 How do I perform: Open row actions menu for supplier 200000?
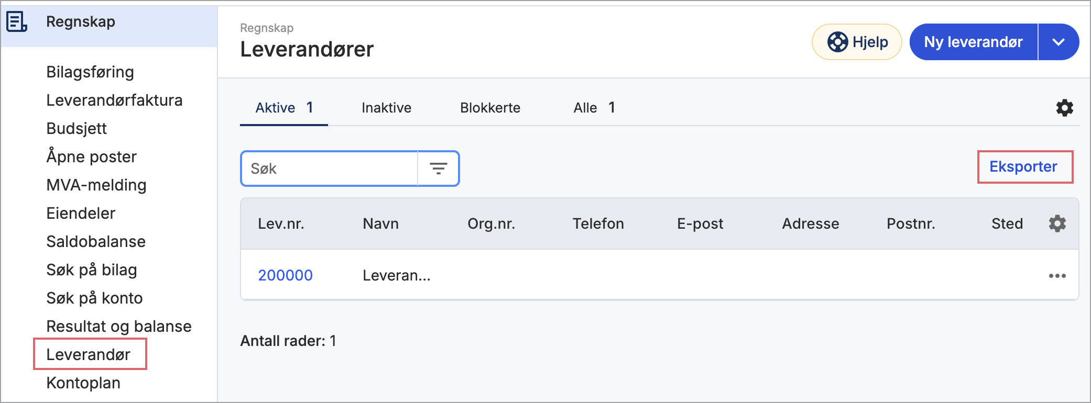[1057, 276]
